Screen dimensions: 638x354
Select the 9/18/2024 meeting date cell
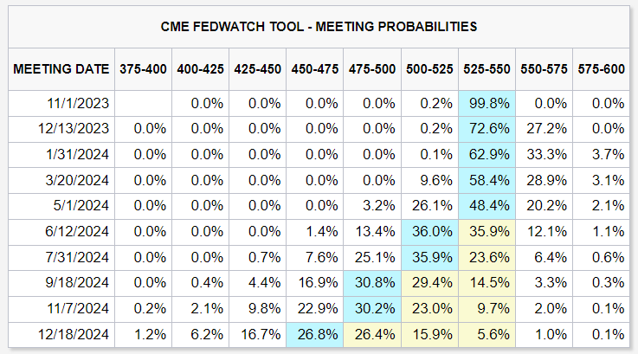78,281
